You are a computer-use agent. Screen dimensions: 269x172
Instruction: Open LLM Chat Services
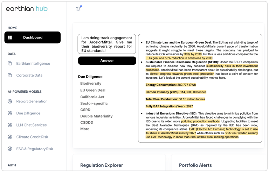(32, 125)
